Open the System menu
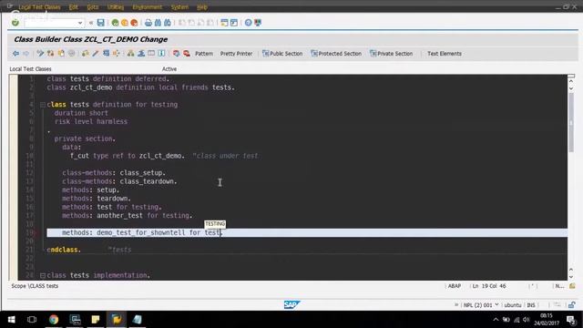The width and height of the screenshot is (583, 328). 180,7
